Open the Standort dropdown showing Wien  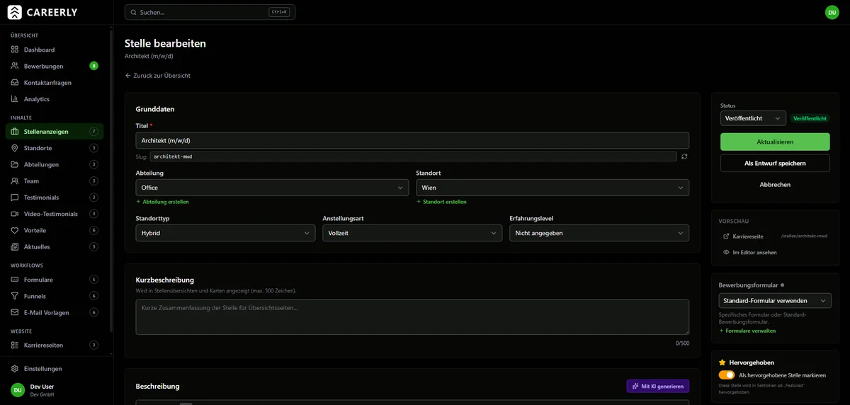pos(552,188)
